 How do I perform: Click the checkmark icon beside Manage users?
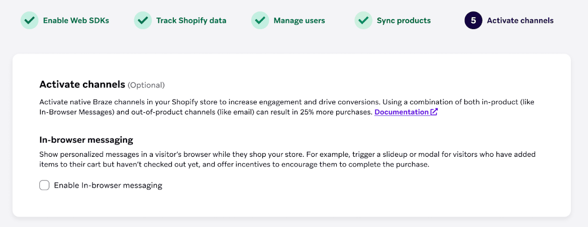tap(260, 21)
